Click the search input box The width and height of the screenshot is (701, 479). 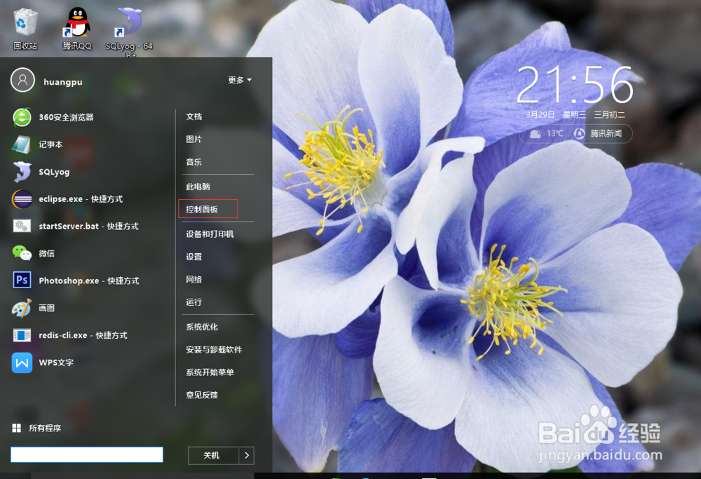pyautogui.click(x=86, y=454)
